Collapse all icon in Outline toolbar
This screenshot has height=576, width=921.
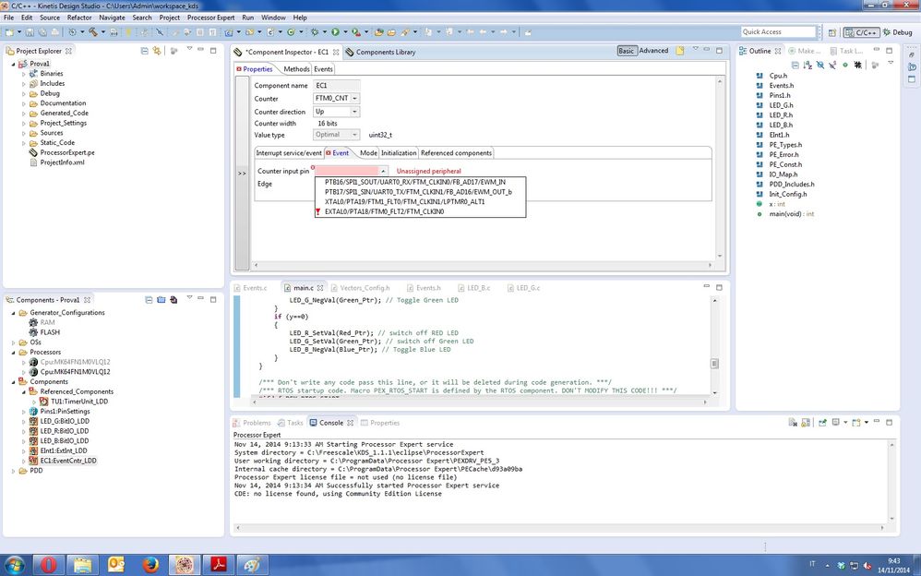click(x=795, y=65)
